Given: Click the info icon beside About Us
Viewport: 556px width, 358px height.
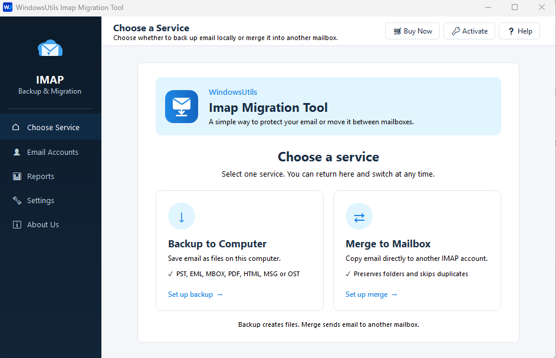Looking at the screenshot, I should (x=17, y=224).
